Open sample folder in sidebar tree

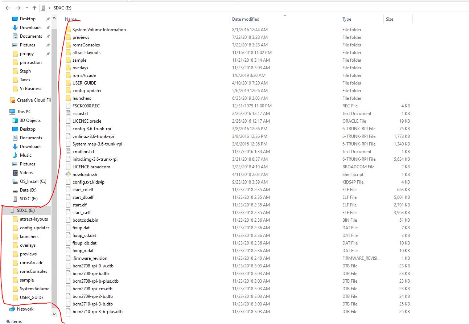coord(27,280)
